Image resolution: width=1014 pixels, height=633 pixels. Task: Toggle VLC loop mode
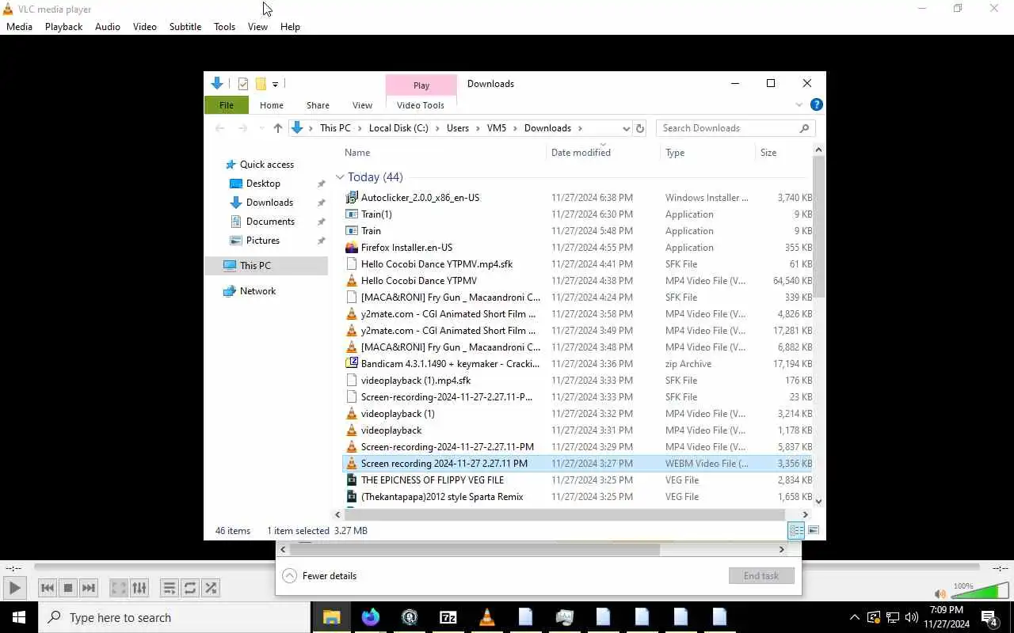(190, 588)
